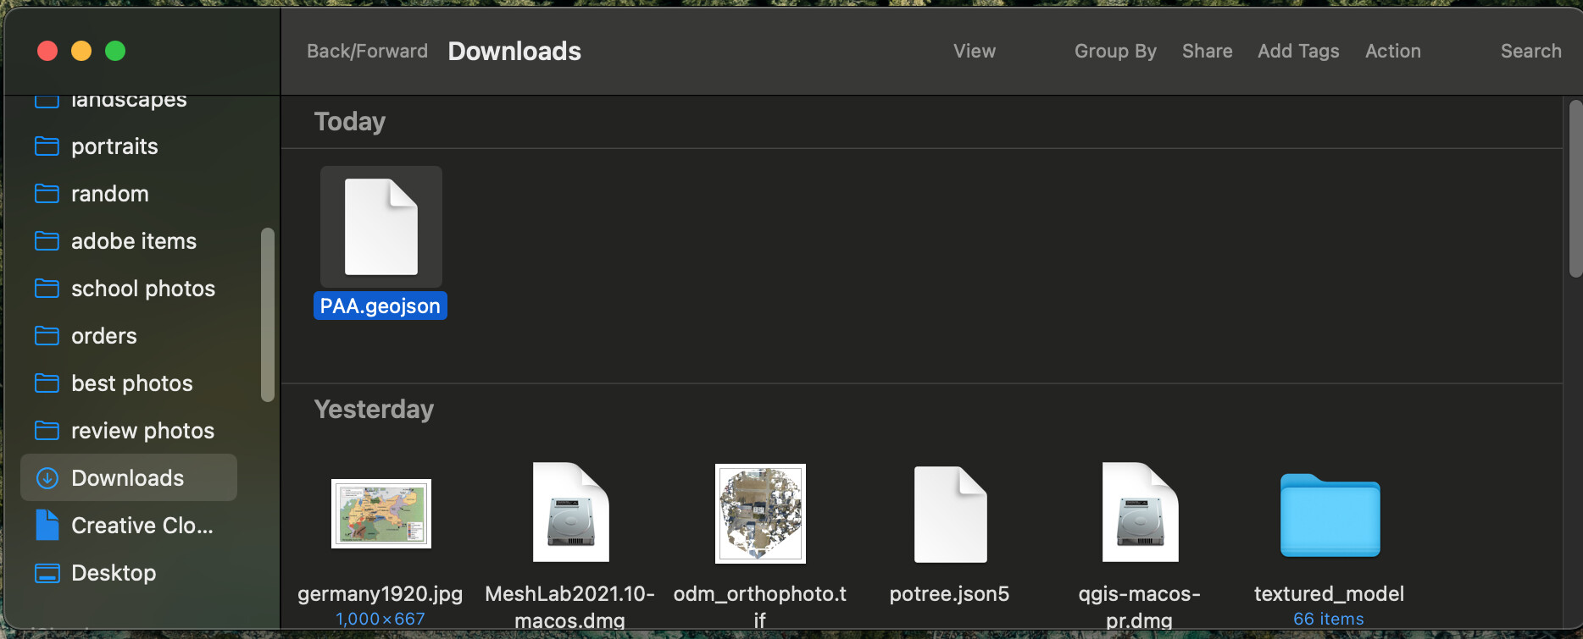Click the odm_orthophoto.tif thumbnail
Screen dimensions: 1583x639
click(x=760, y=514)
